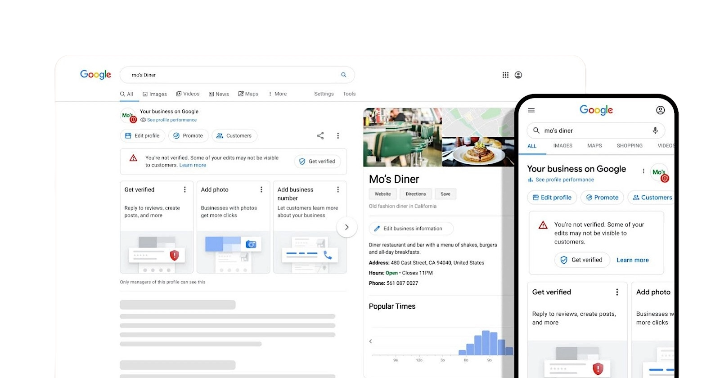Expand the desktop More search menu

278,94
